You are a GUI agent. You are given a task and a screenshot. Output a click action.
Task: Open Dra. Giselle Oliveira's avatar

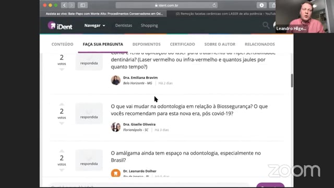tap(116, 127)
